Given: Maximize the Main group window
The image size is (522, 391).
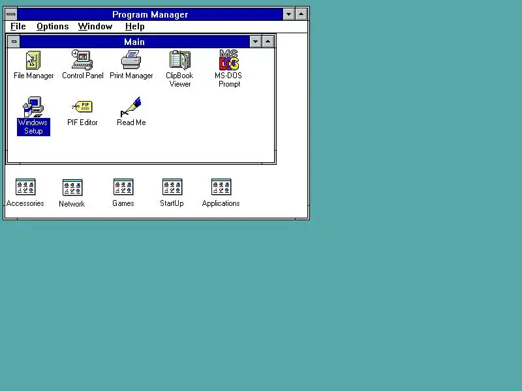Looking at the screenshot, I should coord(268,42).
